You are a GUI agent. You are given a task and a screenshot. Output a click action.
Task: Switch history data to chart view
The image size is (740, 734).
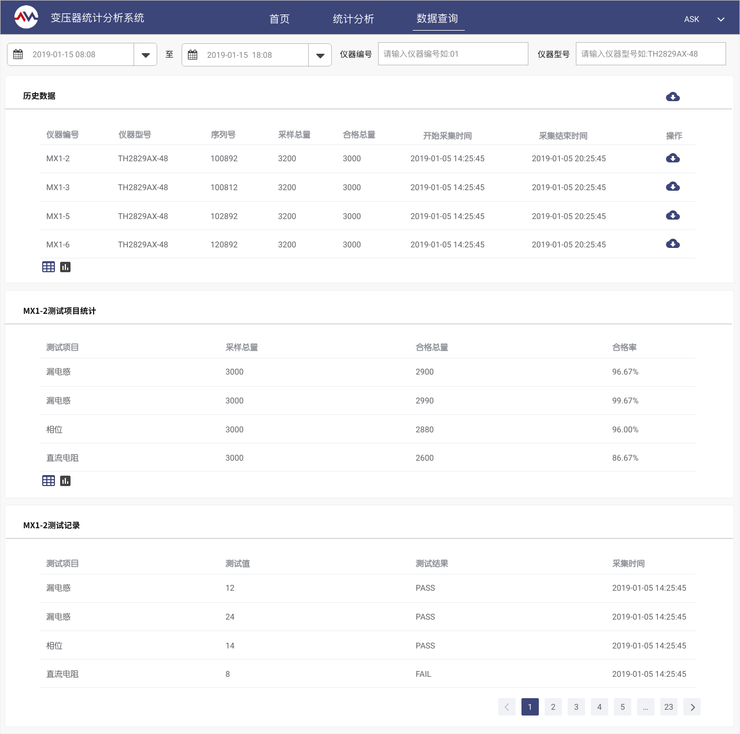tap(65, 267)
